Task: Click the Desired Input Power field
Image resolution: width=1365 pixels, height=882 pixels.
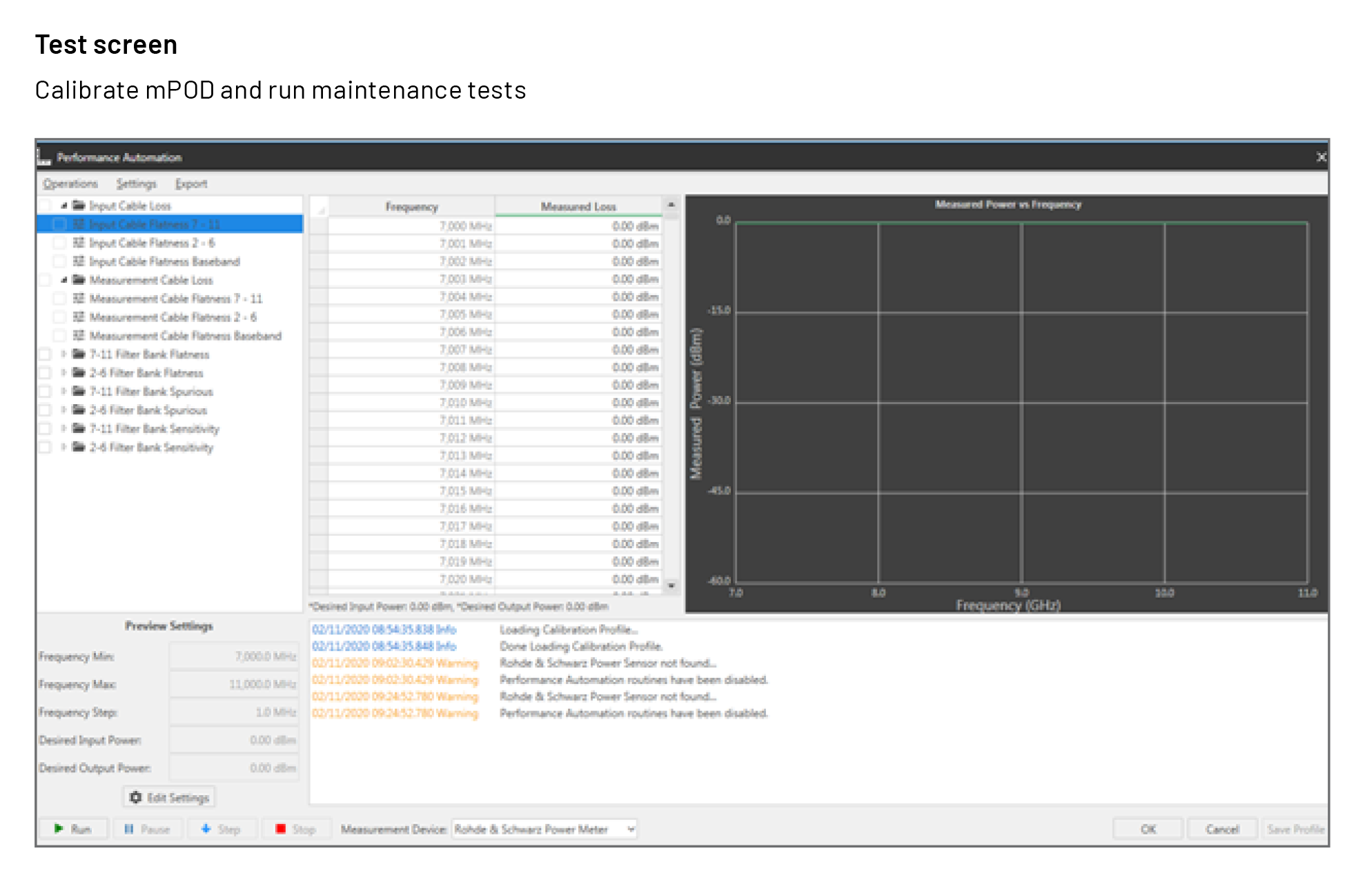Action: [234, 740]
